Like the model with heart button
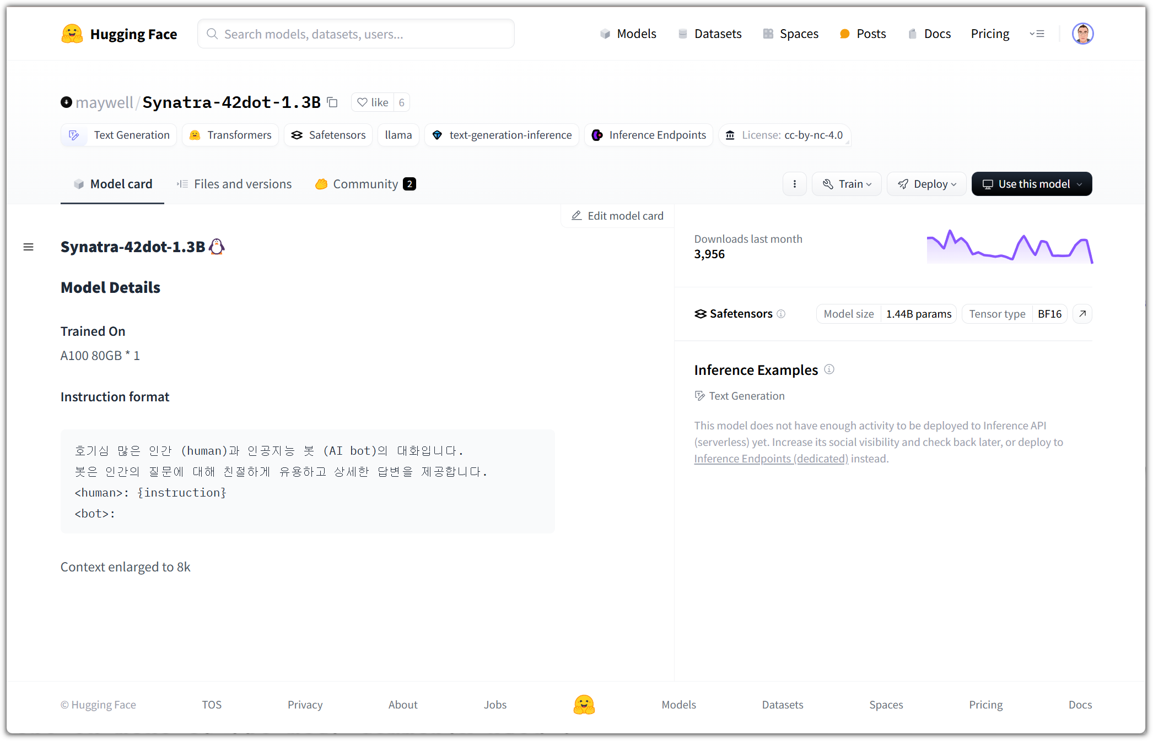The width and height of the screenshot is (1153, 741). click(373, 102)
